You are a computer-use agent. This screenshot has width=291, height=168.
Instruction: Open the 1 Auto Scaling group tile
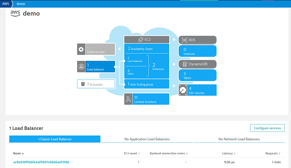click(147, 84)
